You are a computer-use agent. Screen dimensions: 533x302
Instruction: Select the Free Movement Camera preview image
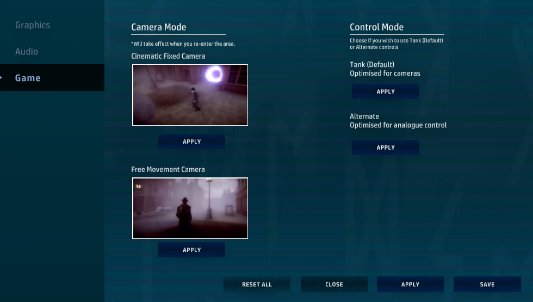click(190, 208)
